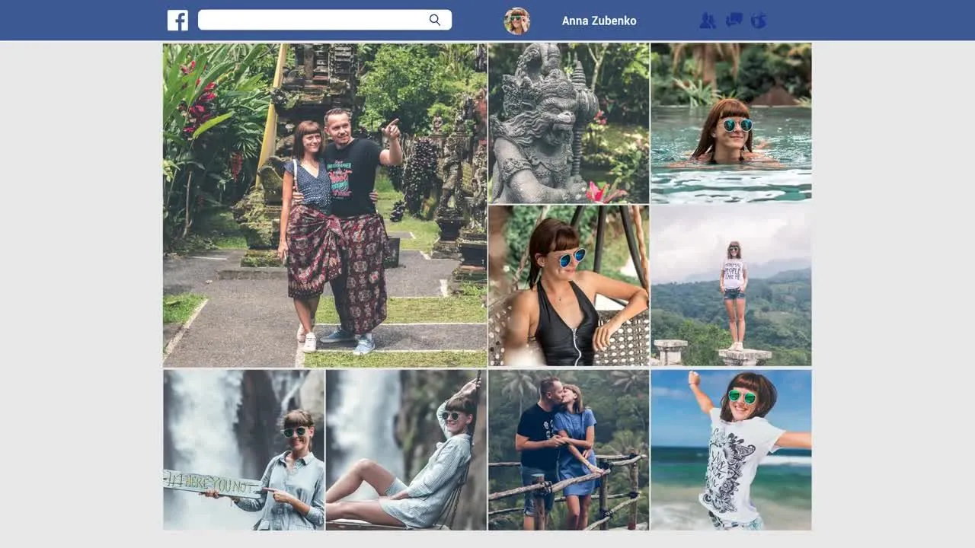Select the reclining waterfall portrait photo
The height and width of the screenshot is (548, 975).
(405, 449)
